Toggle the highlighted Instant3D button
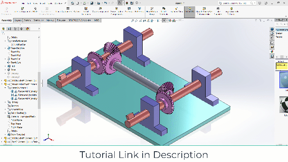The image size is (288, 162). 189,12
